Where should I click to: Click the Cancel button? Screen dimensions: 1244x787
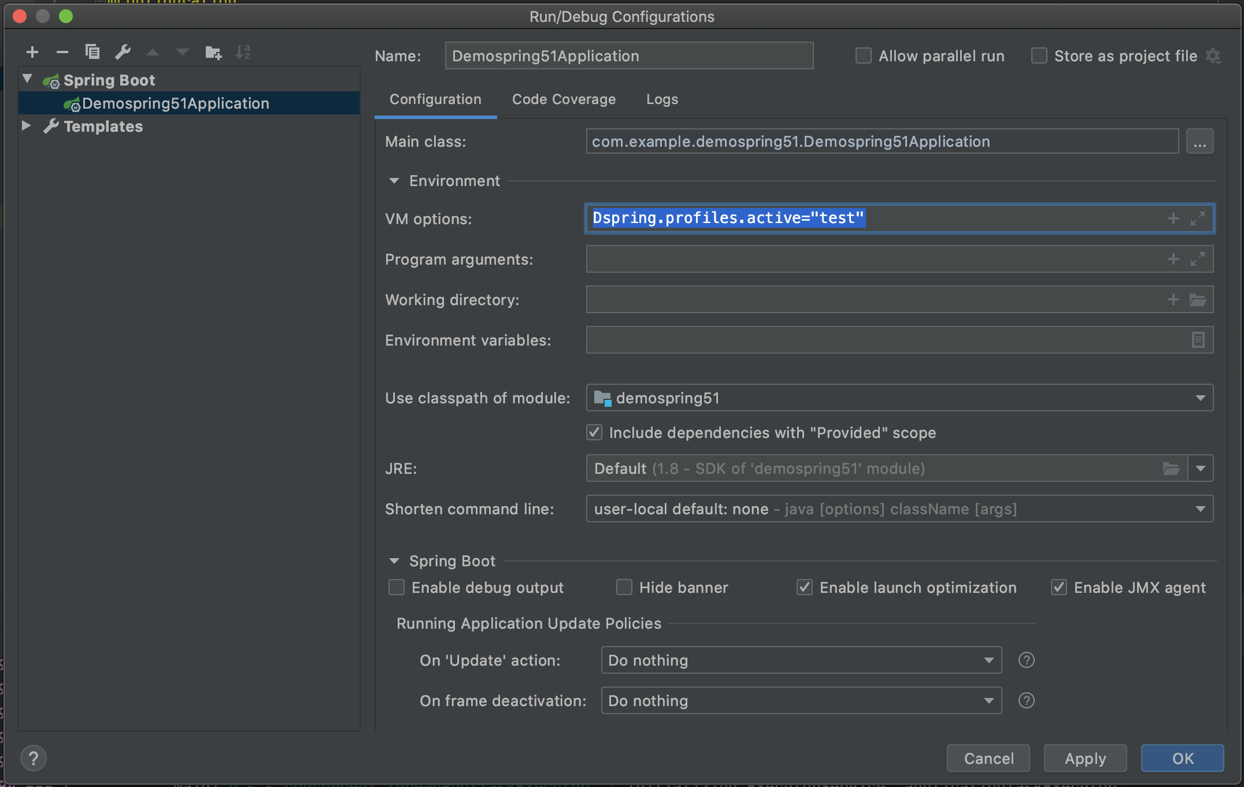coord(988,758)
